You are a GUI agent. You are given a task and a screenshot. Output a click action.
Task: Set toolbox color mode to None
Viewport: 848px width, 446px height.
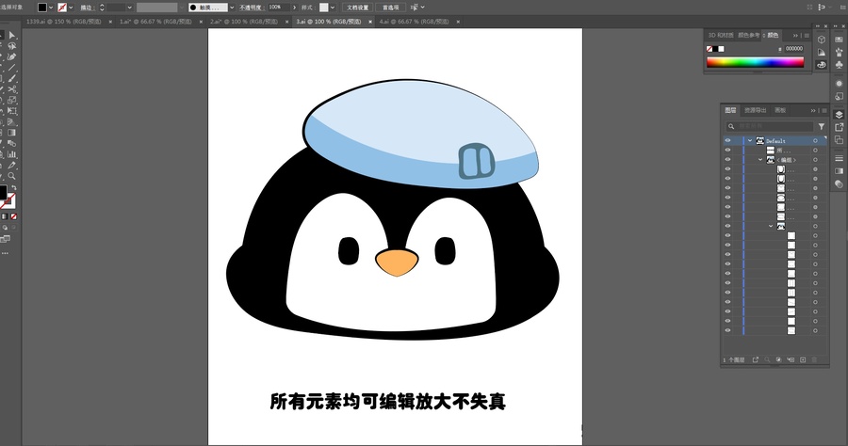tap(14, 216)
